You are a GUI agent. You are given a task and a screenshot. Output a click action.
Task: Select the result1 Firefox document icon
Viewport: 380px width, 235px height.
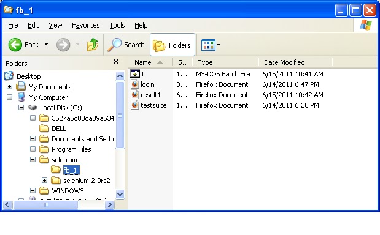click(x=134, y=95)
